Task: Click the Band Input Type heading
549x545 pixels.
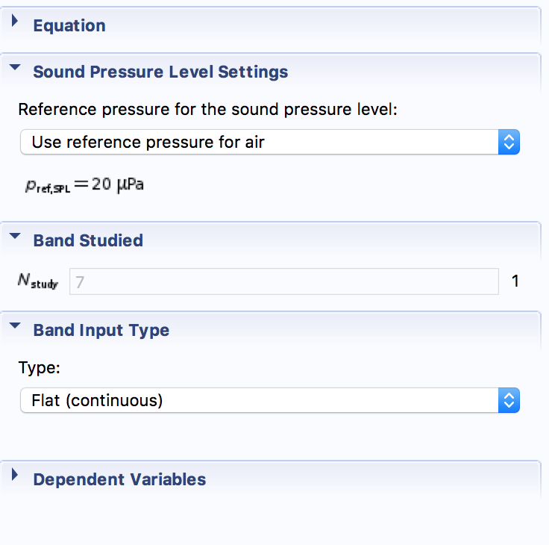Action: click(x=101, y=330)
